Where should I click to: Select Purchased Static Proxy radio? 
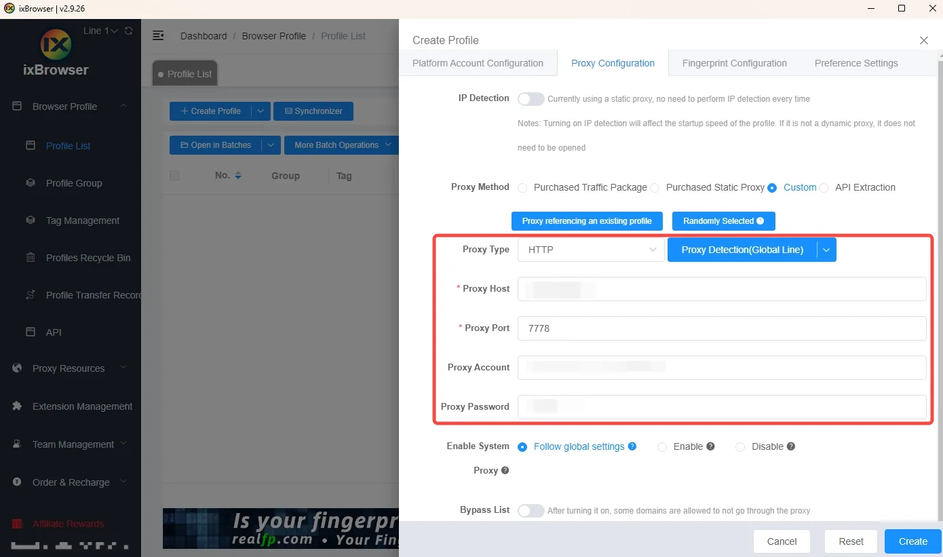(x=655, y=188)
